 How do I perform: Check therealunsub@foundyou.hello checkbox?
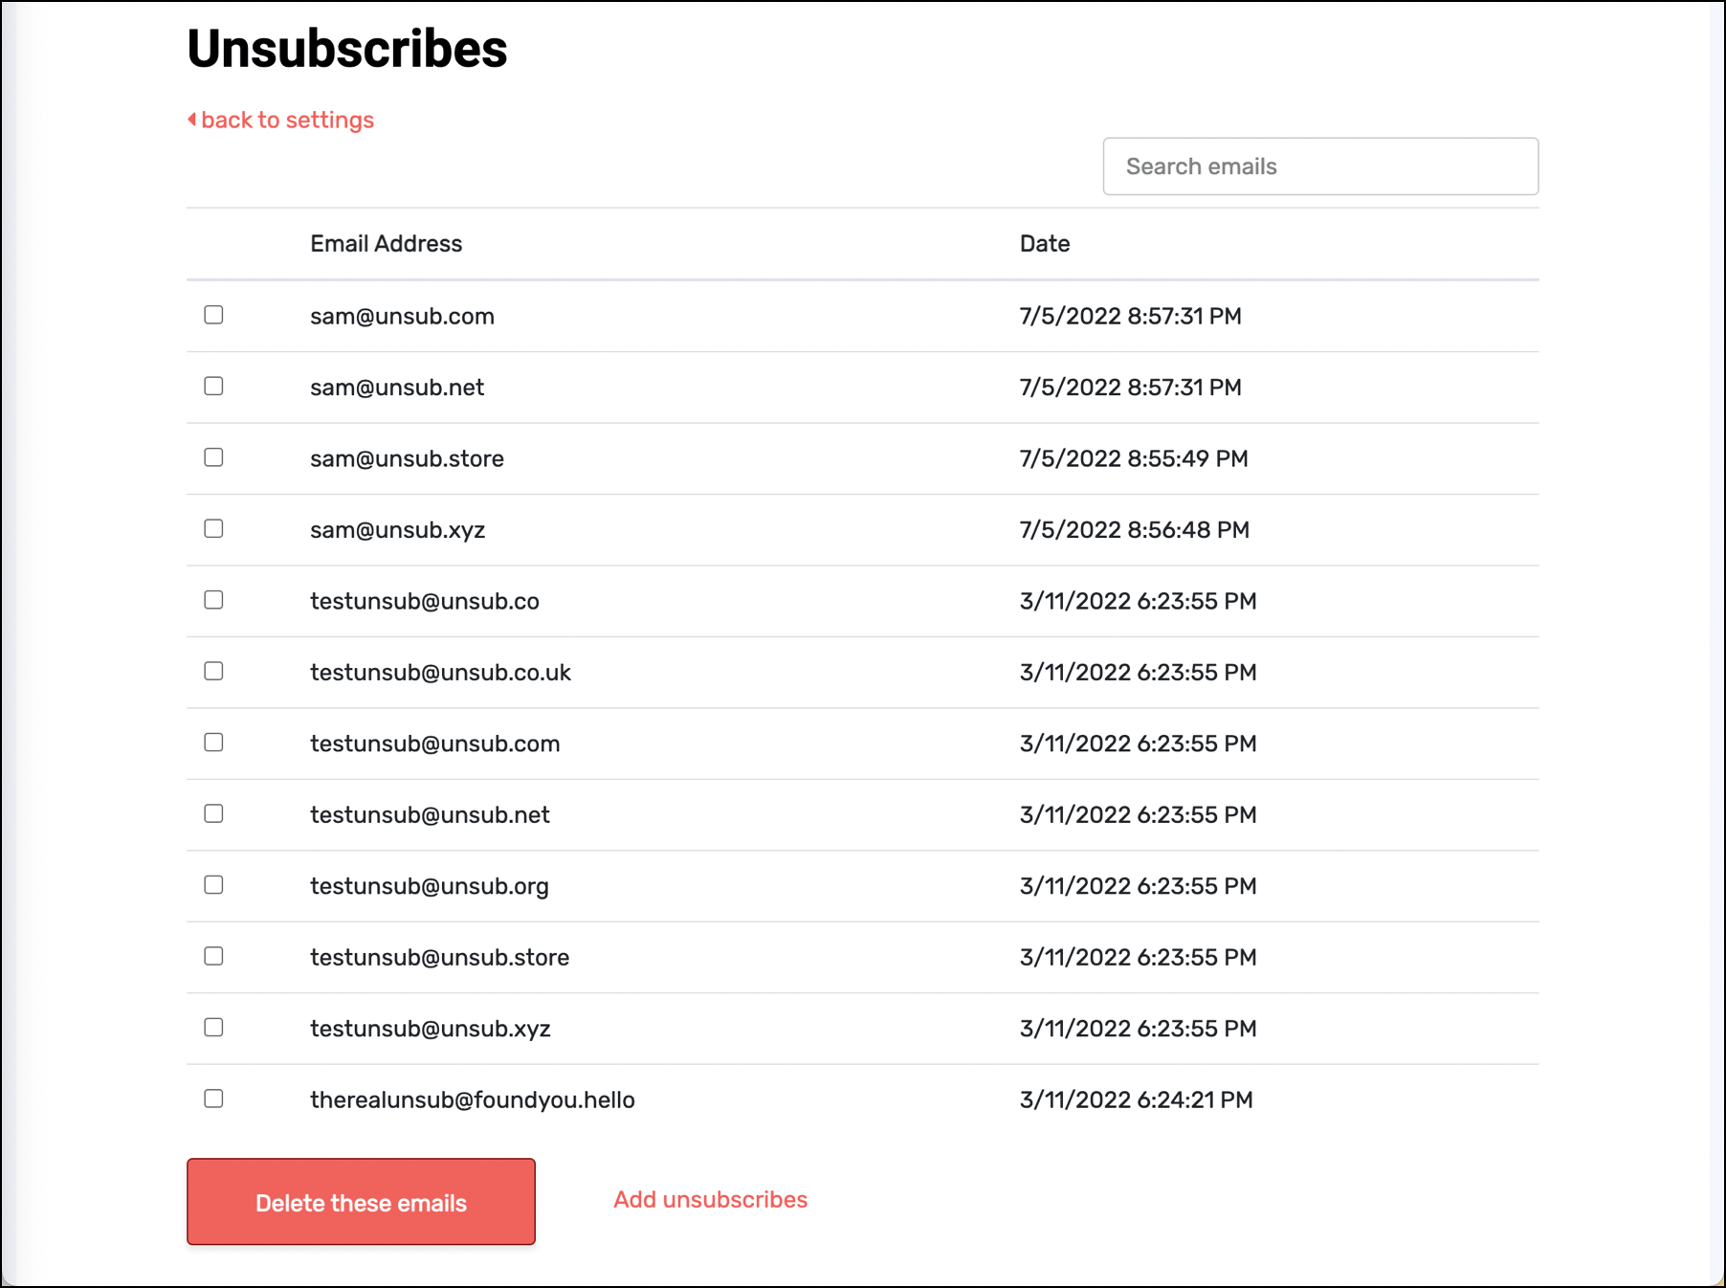[213, 1099]
